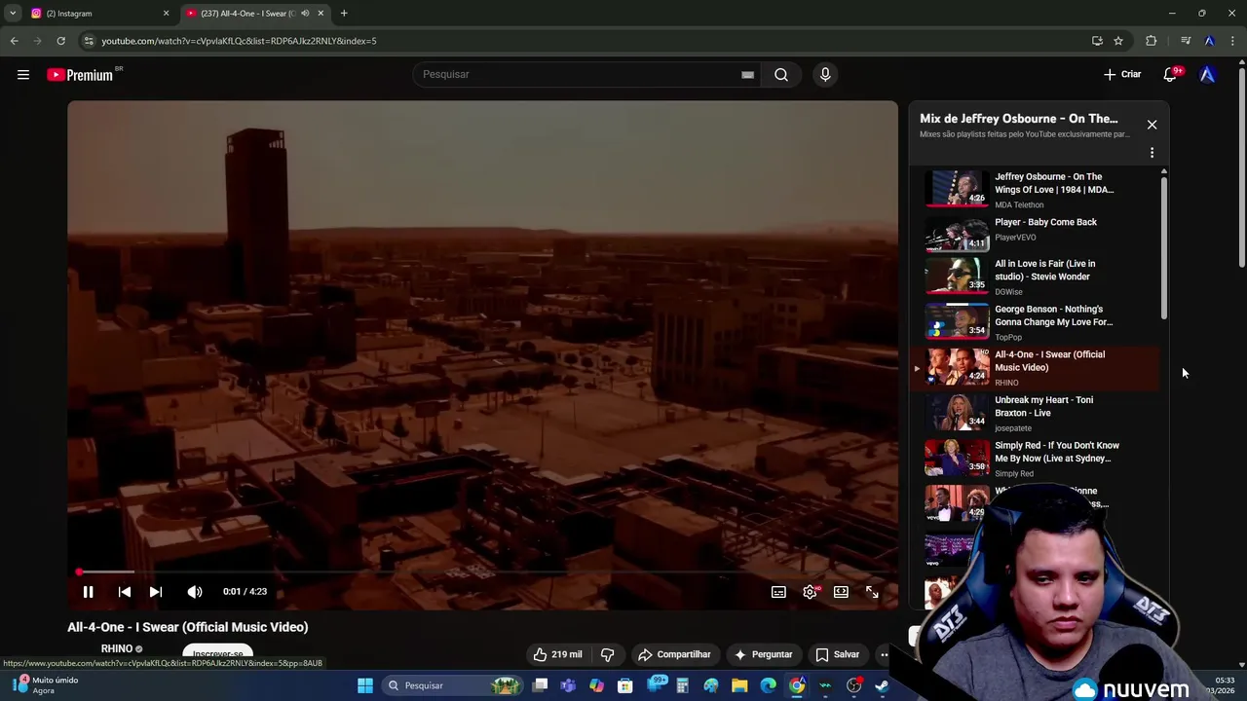
Task: Open Chrome profile avatar
Action: click(x=1210, y=41)
